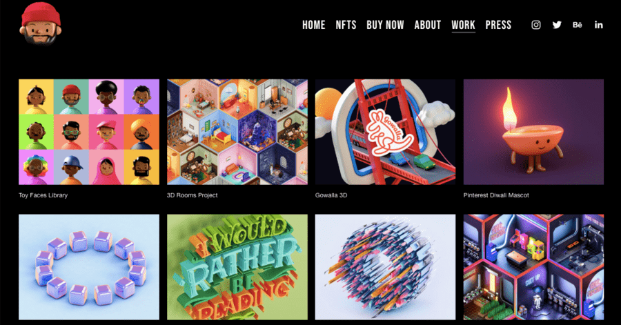Open the 'I Would Rather Be Reading' artwork
This screenshot has height=325, width=621.
coord(237,267)
